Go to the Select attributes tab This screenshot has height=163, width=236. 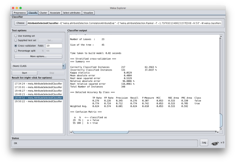tap(72, 12)
